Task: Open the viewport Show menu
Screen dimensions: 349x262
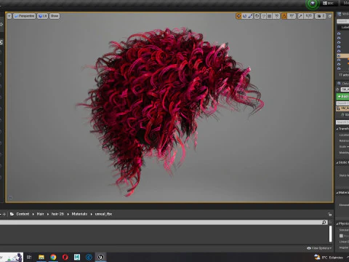Action: [55, 16]
